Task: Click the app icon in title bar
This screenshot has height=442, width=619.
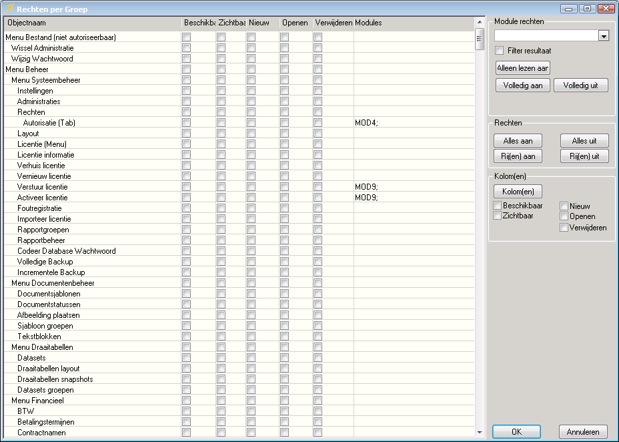Action: [9, 9]
